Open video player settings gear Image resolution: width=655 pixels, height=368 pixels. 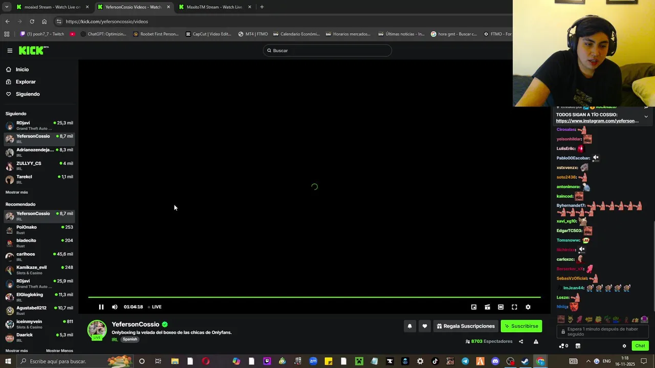528,307
